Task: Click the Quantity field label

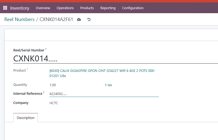Action: point(20,85)
